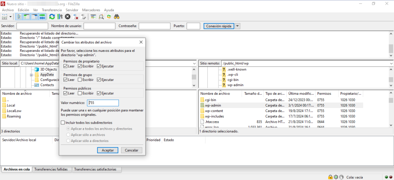The image size is (394, 180).
Task: Enable public Escribir permission
Action: tap(79, 93)
